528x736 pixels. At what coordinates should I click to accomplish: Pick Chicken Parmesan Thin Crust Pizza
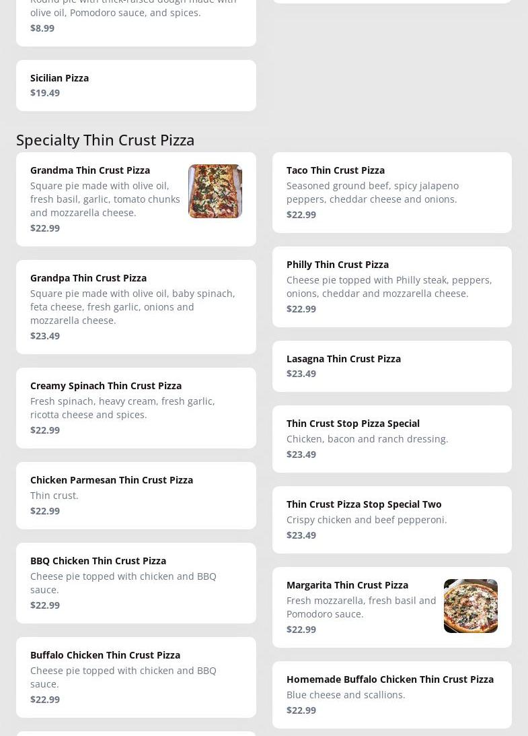112,480
